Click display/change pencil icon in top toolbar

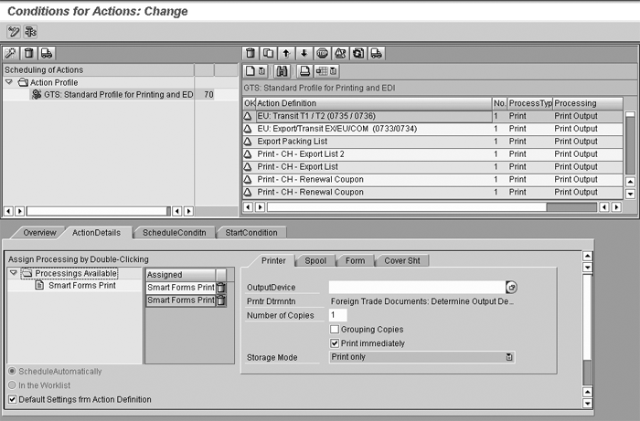click(x=13, y=31)
